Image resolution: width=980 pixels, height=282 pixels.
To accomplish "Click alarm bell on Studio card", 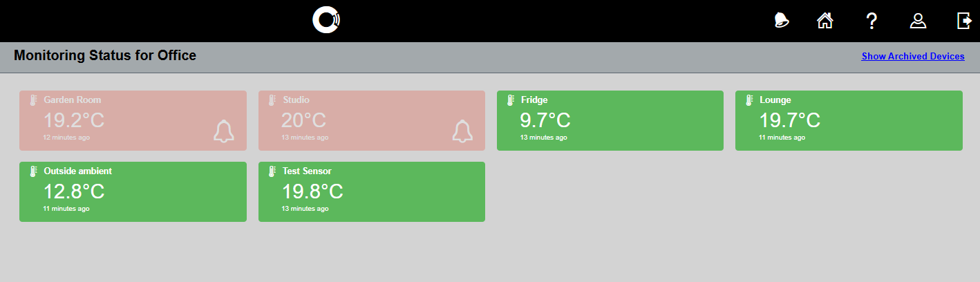I will (462, 131).
